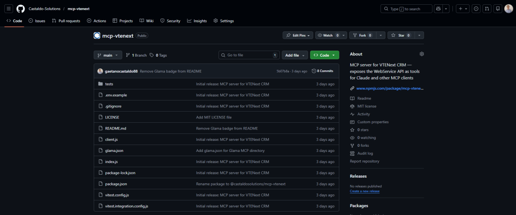Switch to the Actions tab
The width and height of the screenshot is (516, 215).
tap(96, 21)
